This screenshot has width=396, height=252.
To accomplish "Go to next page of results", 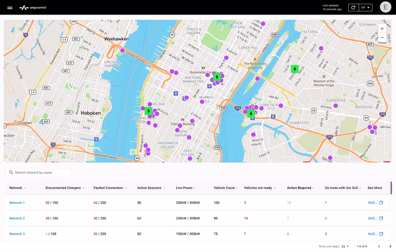I will click(x=390, y=246).
